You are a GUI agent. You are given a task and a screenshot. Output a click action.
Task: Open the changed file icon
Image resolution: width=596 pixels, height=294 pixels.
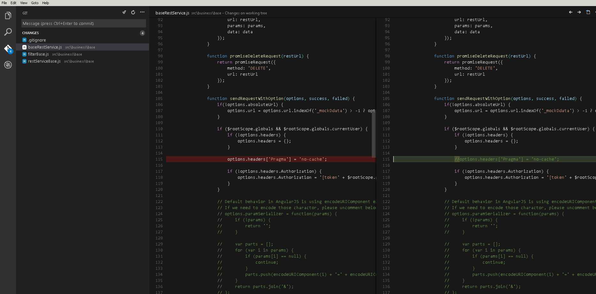(x=588, y=12)
